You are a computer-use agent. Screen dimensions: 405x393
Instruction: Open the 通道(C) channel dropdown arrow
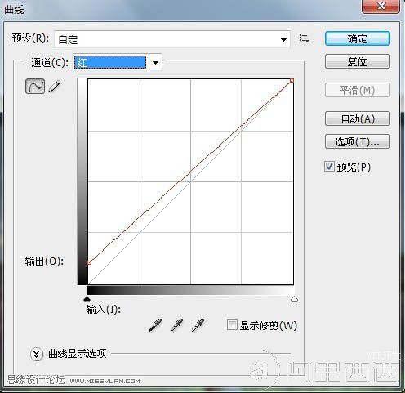(x=155, y=63)
